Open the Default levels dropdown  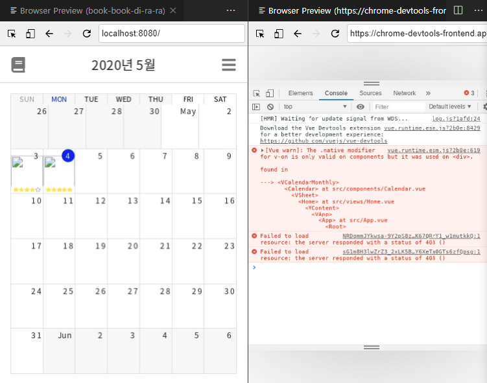point(450,107)
